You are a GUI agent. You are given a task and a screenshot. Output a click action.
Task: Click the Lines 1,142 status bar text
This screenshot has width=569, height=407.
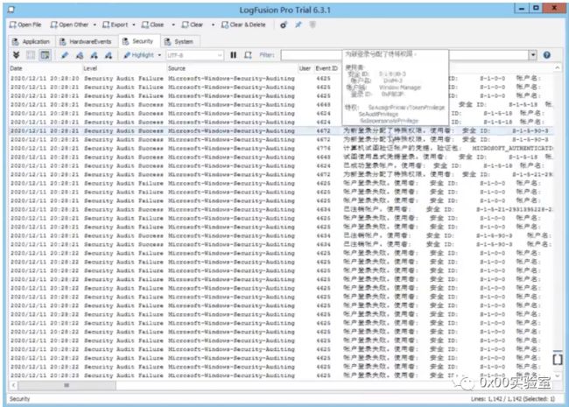point(513,398)
